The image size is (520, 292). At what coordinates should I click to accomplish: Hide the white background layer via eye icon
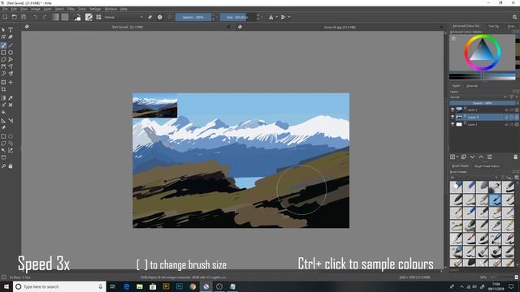tap(453, 124)
